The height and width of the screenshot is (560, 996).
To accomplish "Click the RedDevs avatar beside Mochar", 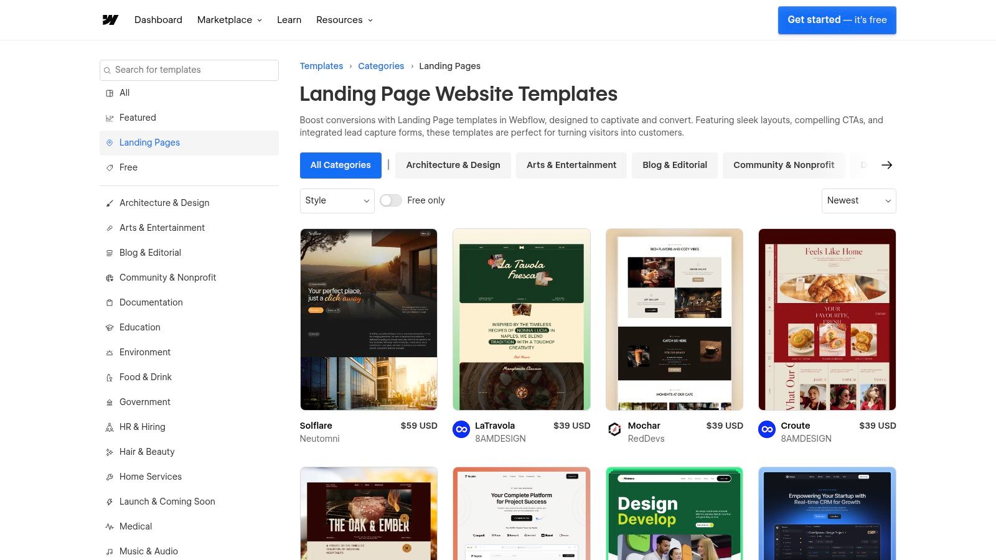I will [614, 429].
